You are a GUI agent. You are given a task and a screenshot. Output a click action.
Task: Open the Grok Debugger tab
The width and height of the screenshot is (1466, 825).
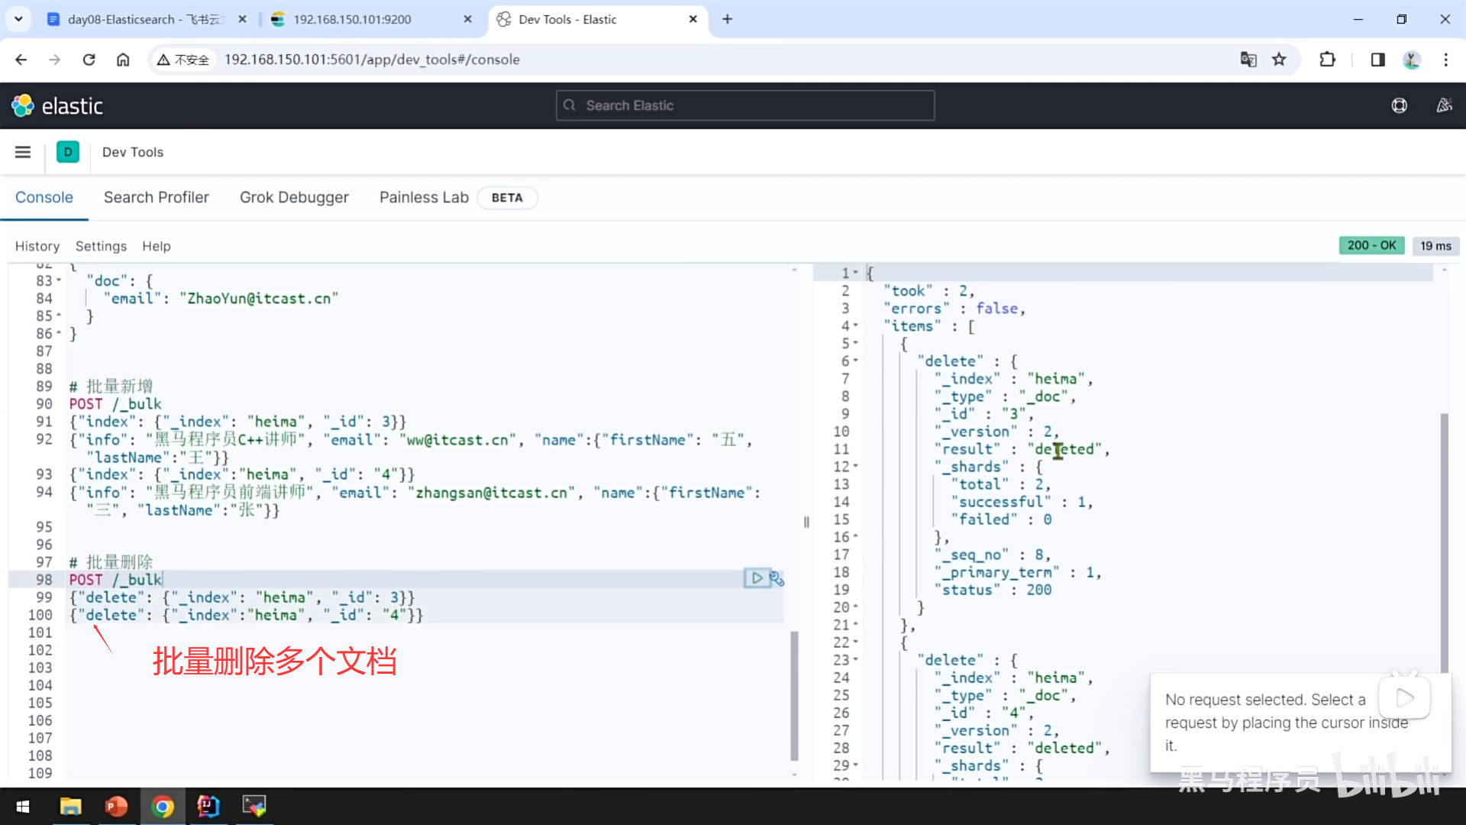[294, 197]
